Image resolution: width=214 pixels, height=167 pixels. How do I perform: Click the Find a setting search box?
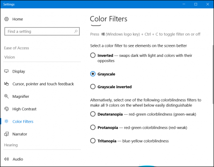tap(42, 31)
